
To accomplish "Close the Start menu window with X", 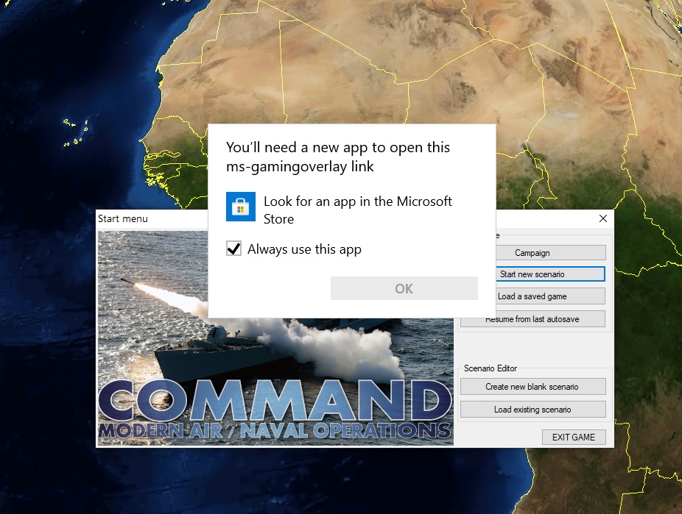I will (603, 218).
